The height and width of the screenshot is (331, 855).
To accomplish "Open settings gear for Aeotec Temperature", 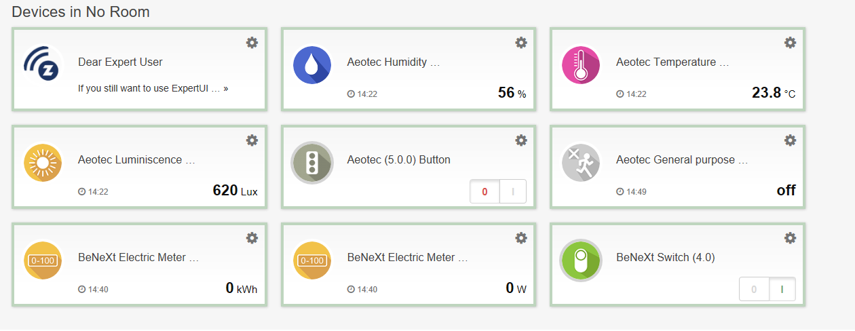I will [790, 43].
